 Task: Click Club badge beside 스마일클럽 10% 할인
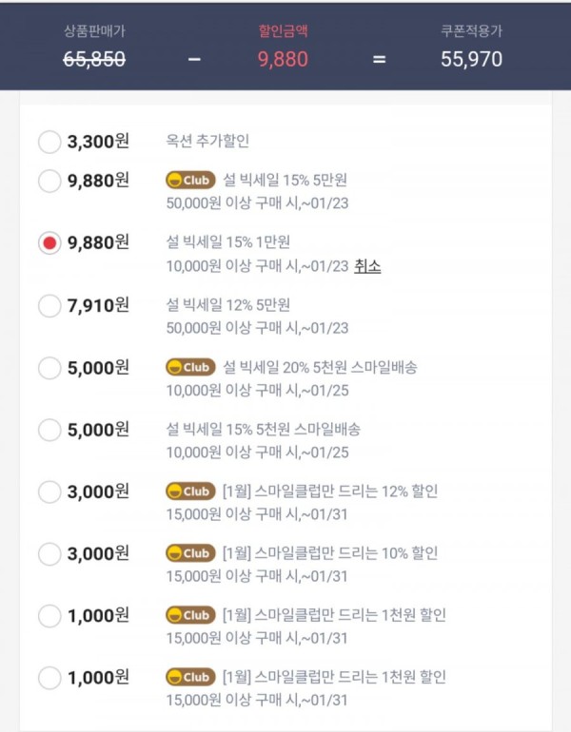coord(190,553)
